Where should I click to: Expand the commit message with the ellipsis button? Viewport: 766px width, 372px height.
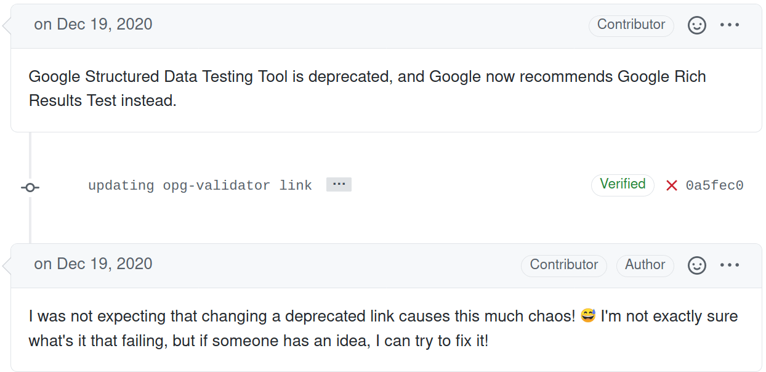click(x=339, y=184)
